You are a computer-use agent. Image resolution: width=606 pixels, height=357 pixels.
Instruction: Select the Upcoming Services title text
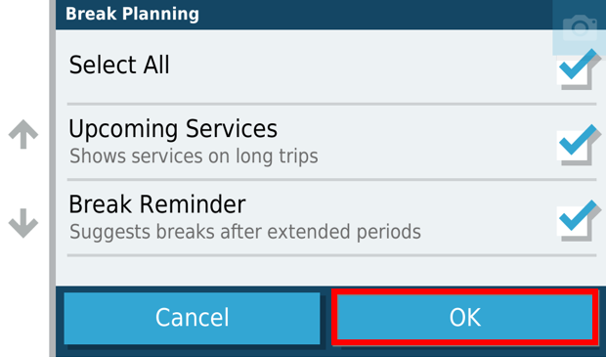(x=173, y=129)
